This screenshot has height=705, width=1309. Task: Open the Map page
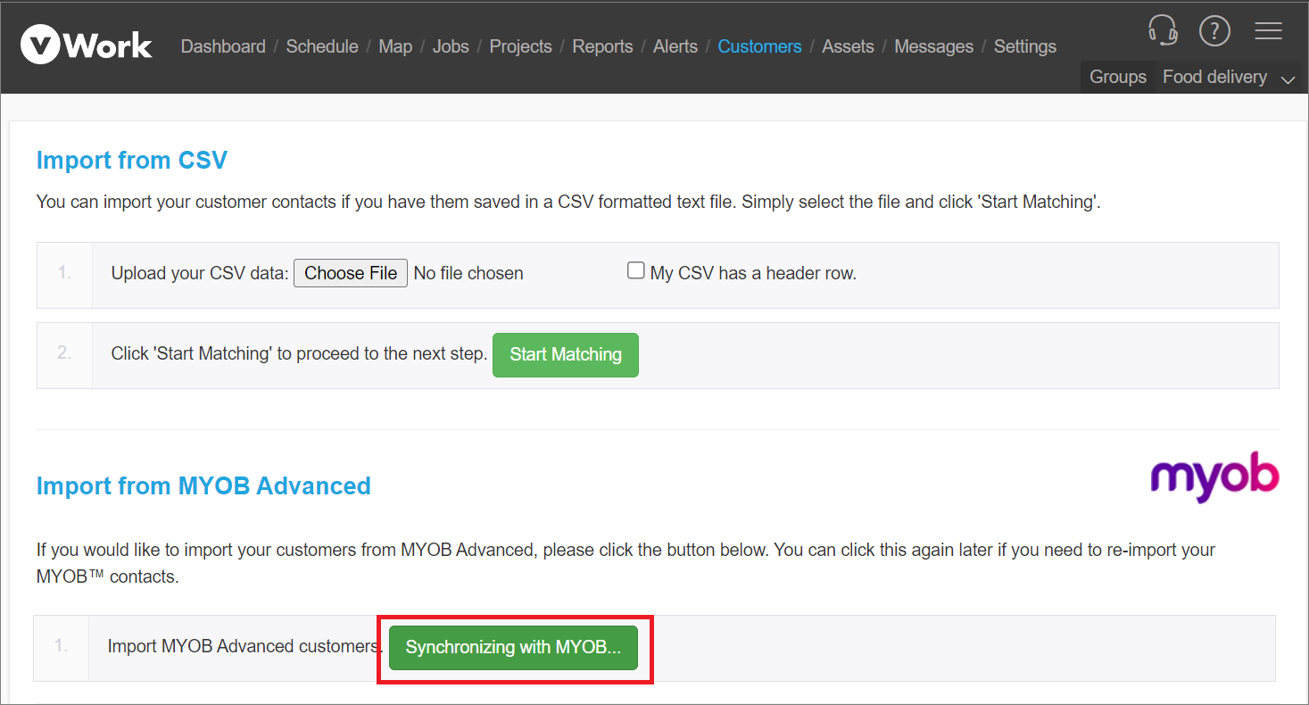[395, 46]
